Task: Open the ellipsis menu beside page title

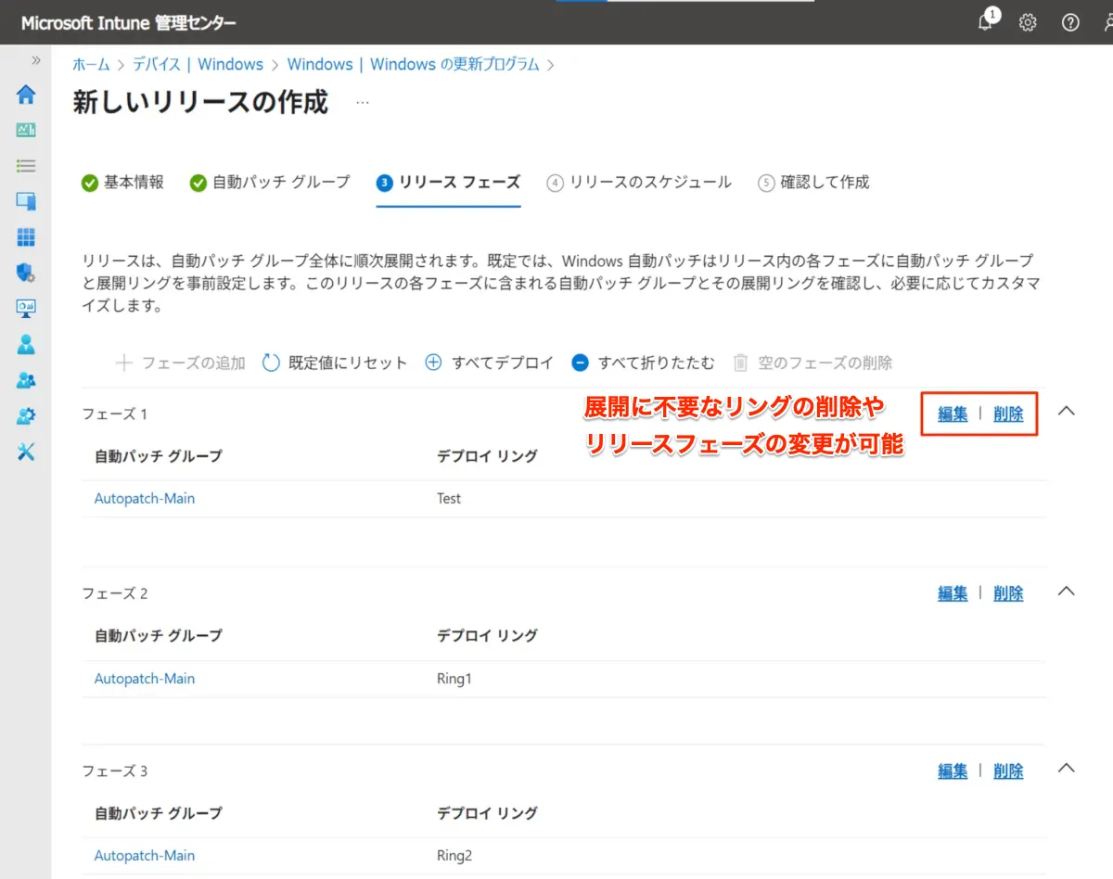Action: 363,102
